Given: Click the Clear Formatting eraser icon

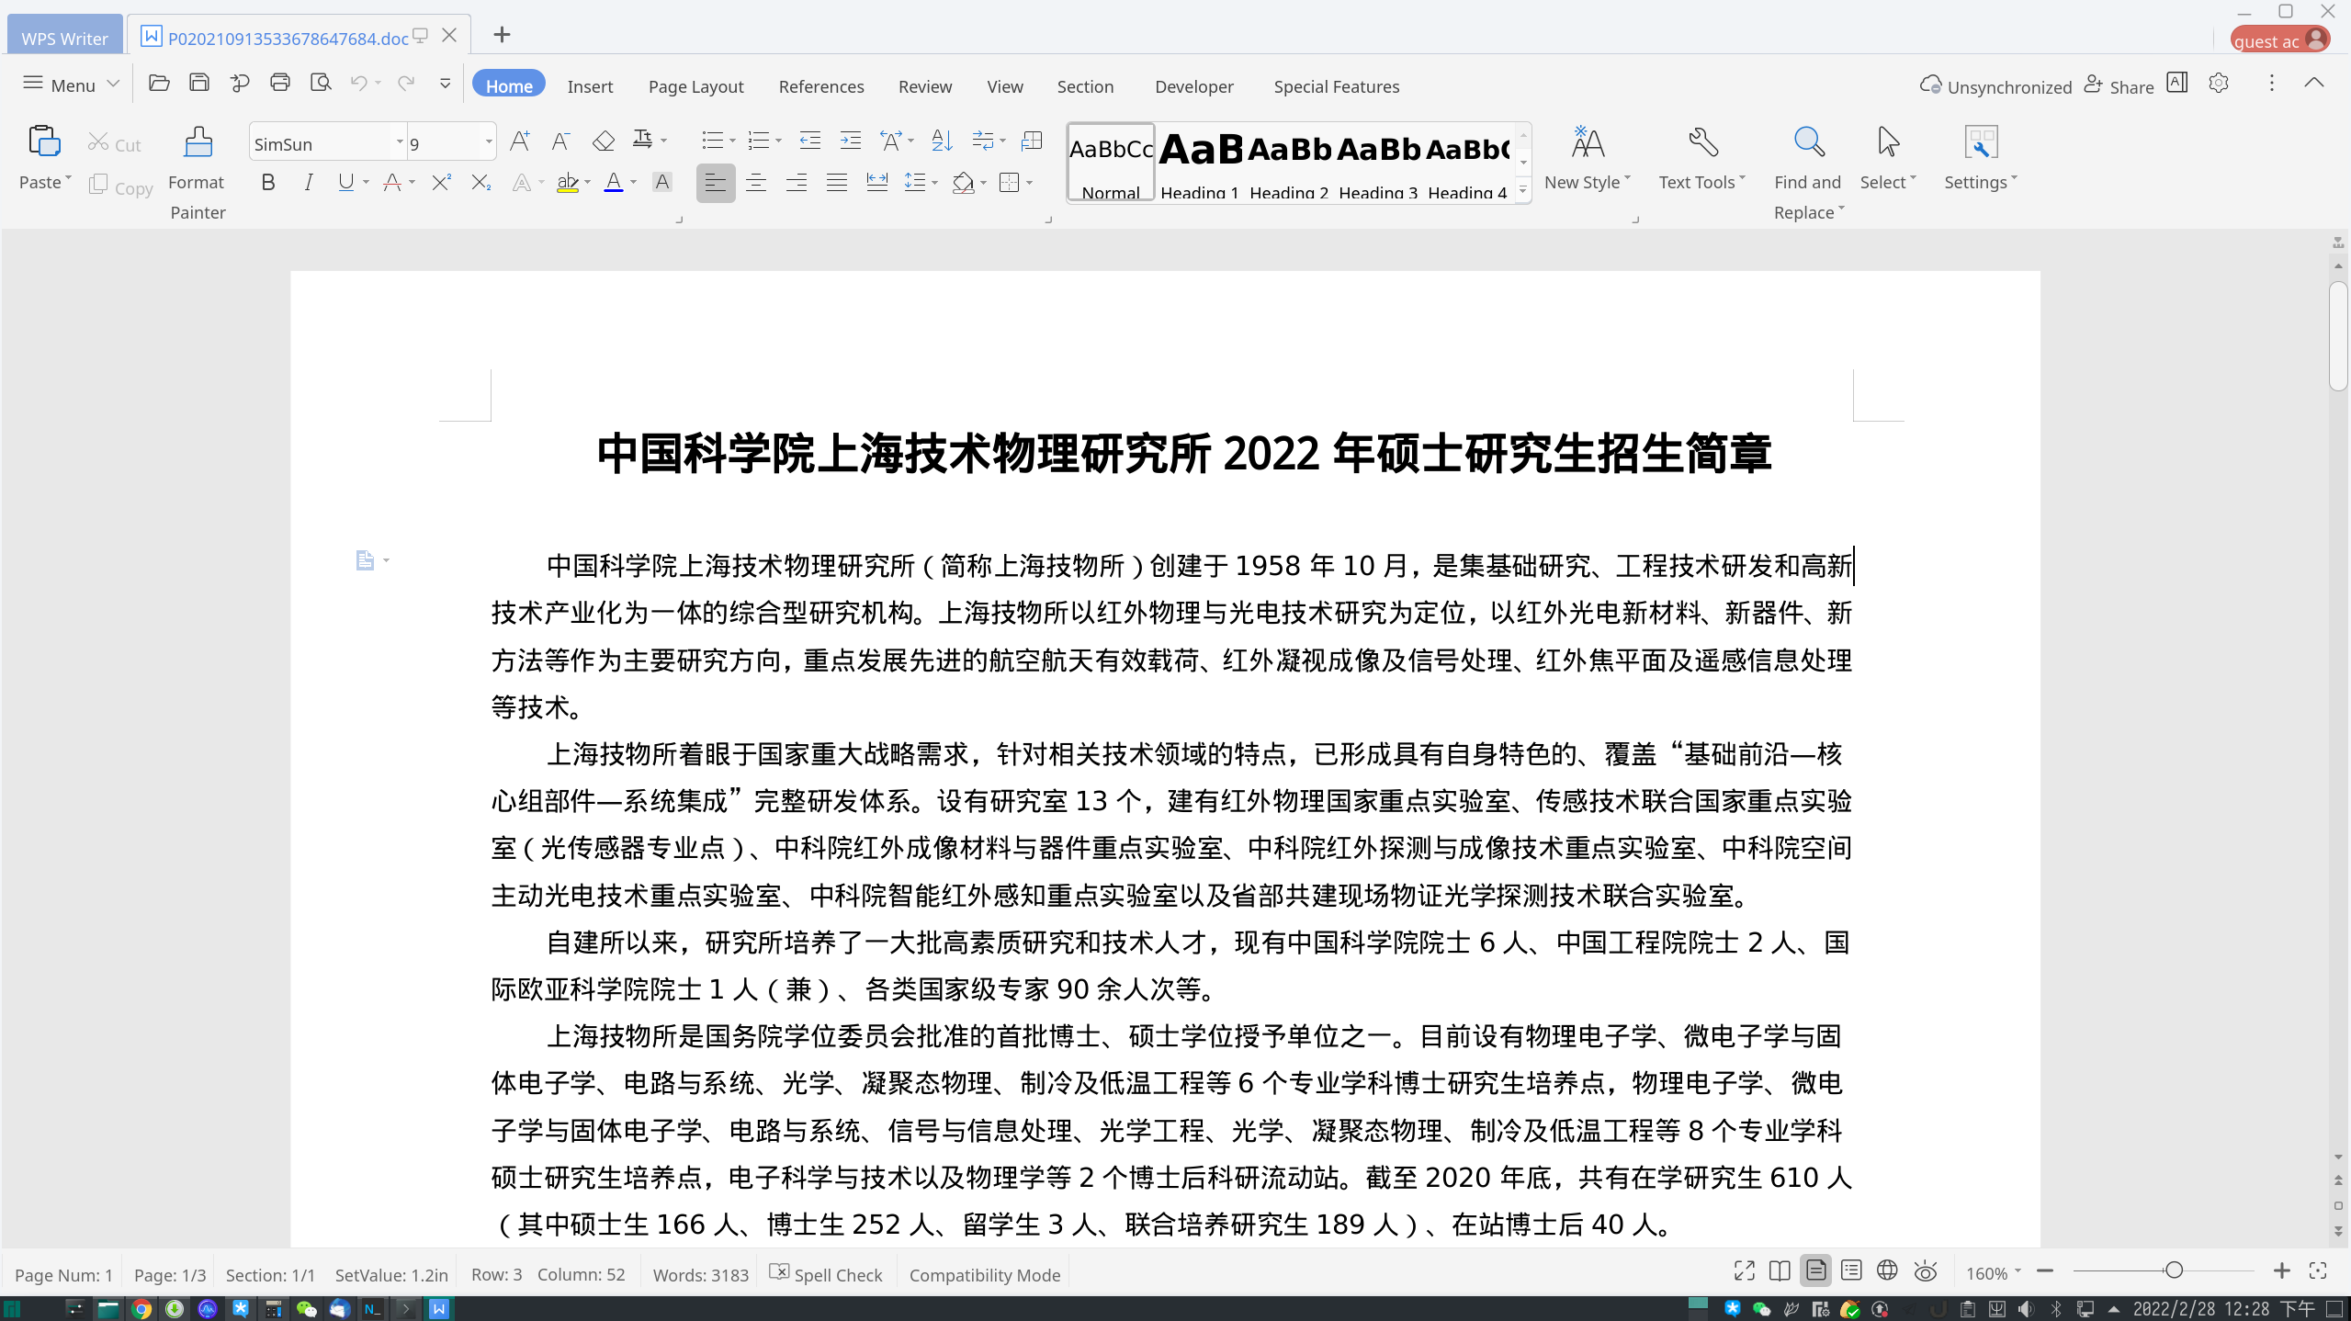Looking at the screenshot, I should click(603, 141).
